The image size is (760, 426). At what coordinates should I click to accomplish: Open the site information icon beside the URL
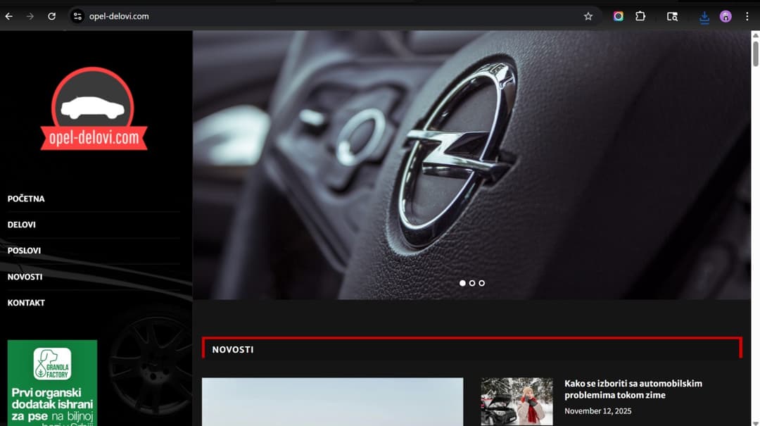(77, 16)
